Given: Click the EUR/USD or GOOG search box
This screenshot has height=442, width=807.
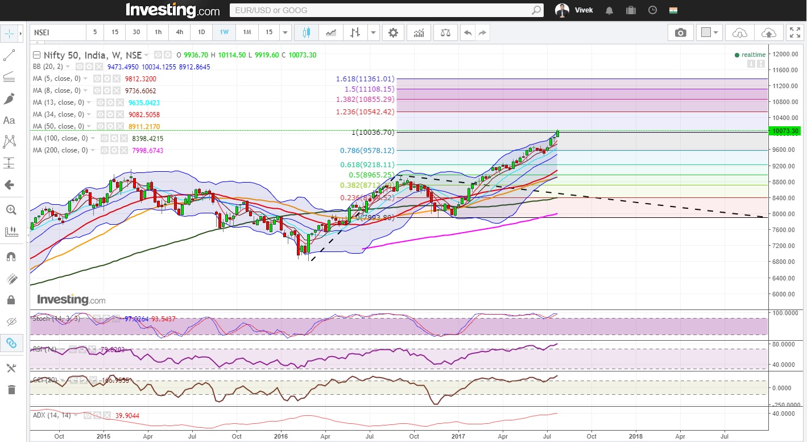Looking at the screenshot, I should (380, 10).
